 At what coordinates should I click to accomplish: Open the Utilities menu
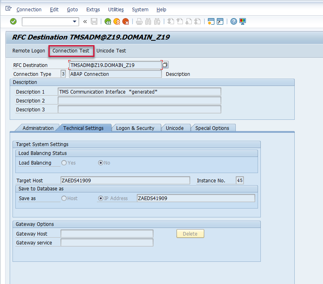(x=116, y=9)
